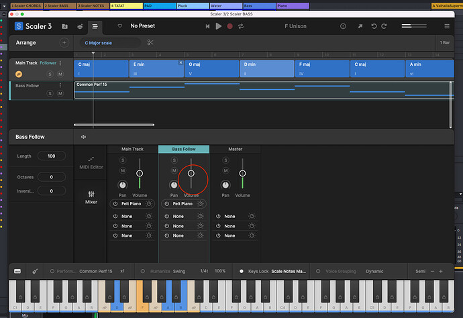This screenshot has height=318, width=463.
Task: Favorite the preset with heart icon
Action: [120, 26]
